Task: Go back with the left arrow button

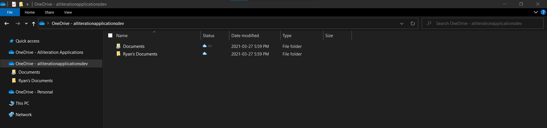Action: click(x=7, y=24)
